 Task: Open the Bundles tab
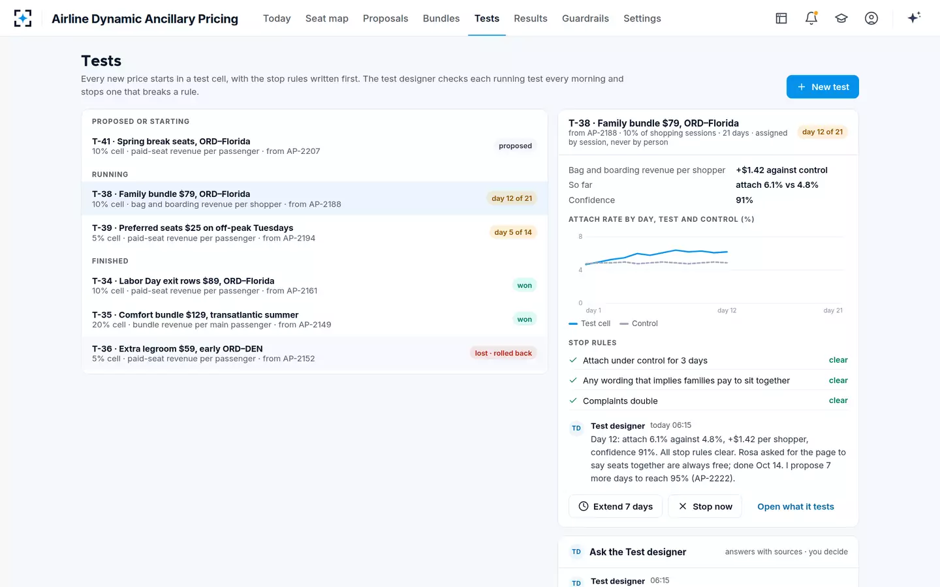tap(441, 18)
